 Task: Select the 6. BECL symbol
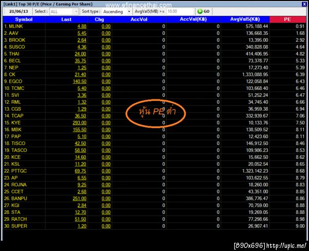click(12, 61)
